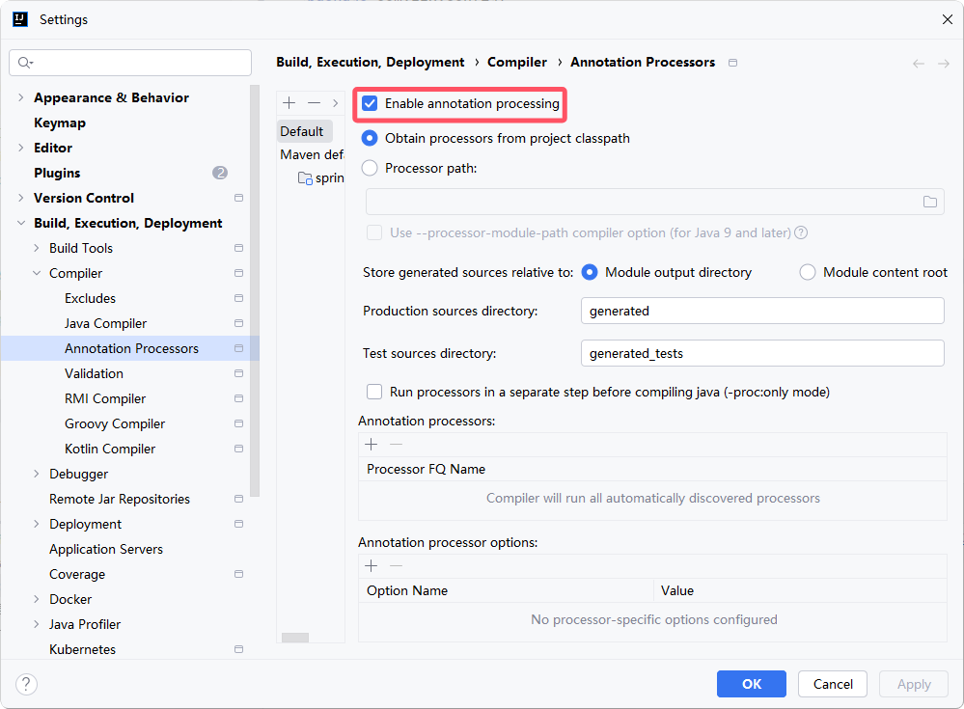
Task: Expand the Debugger node
Action: point(37,474)
